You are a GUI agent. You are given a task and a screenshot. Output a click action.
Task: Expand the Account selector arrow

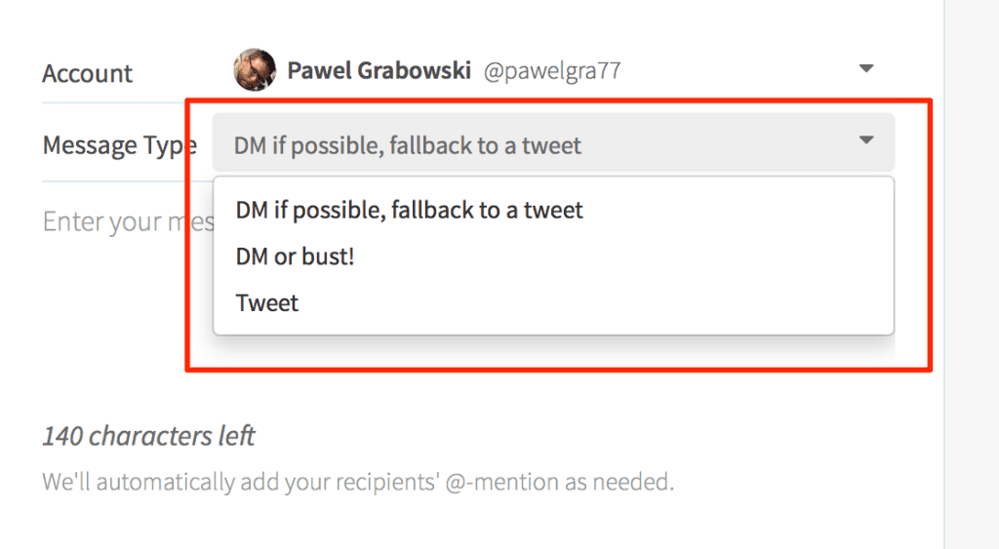[x=866, y=68]
